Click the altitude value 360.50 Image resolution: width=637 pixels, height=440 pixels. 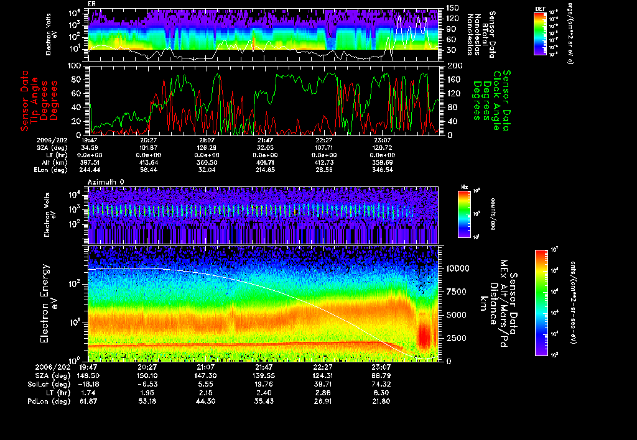tap(207, 162)
